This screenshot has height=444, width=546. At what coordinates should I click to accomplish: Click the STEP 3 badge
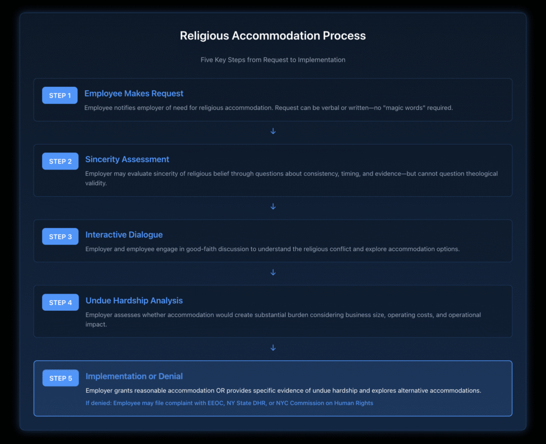60,236
